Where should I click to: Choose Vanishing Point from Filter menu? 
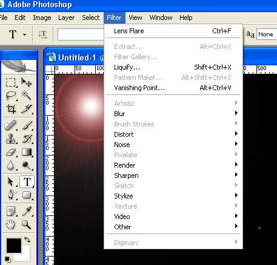pos(173,88)
